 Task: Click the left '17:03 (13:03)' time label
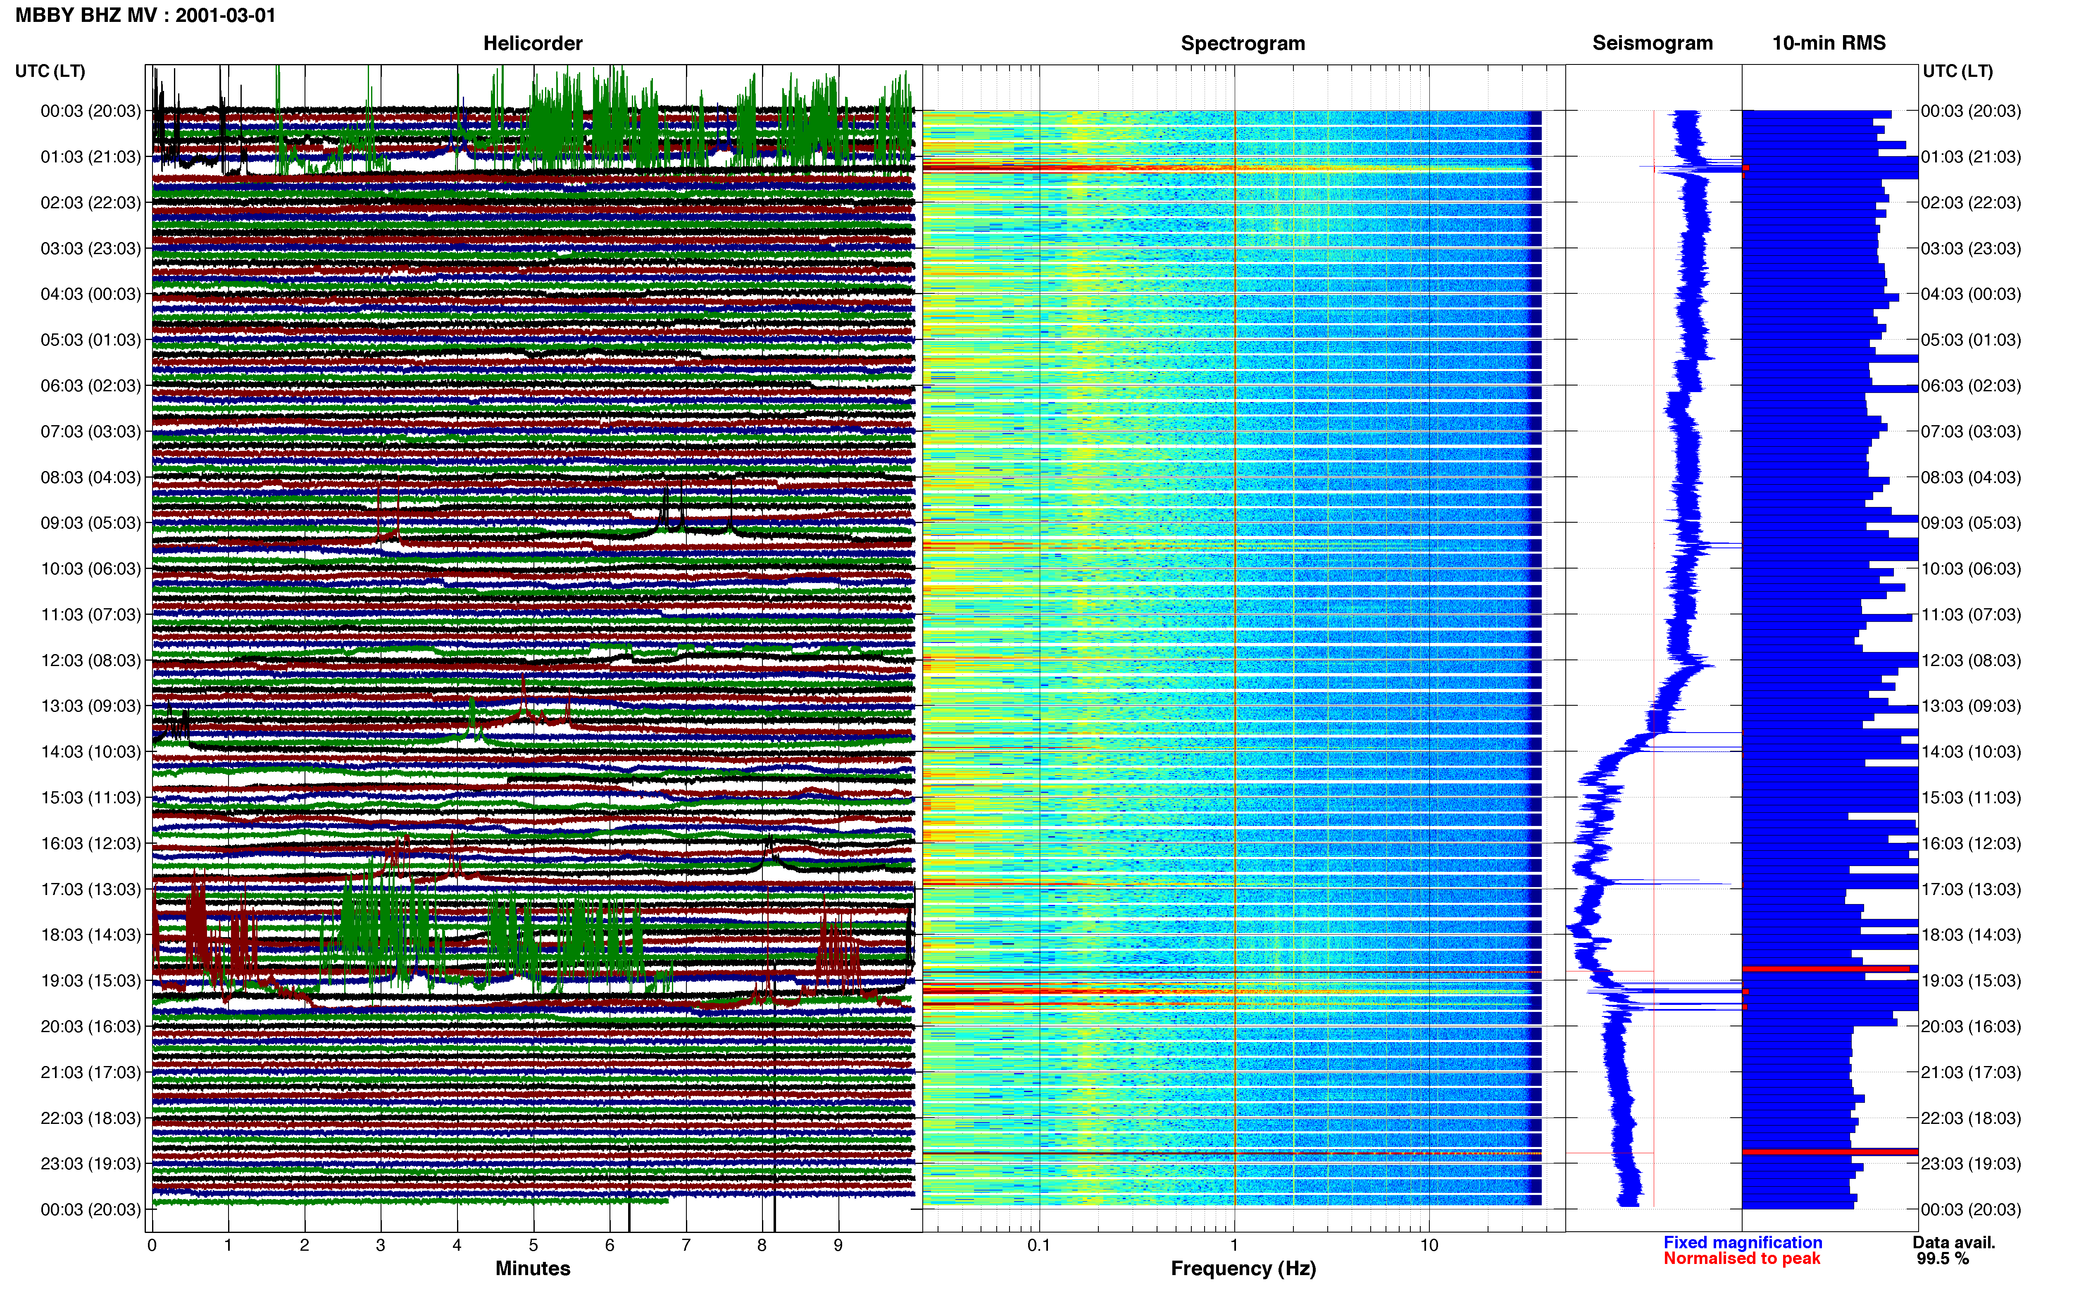pyautogui.click(x=91, y=890)
